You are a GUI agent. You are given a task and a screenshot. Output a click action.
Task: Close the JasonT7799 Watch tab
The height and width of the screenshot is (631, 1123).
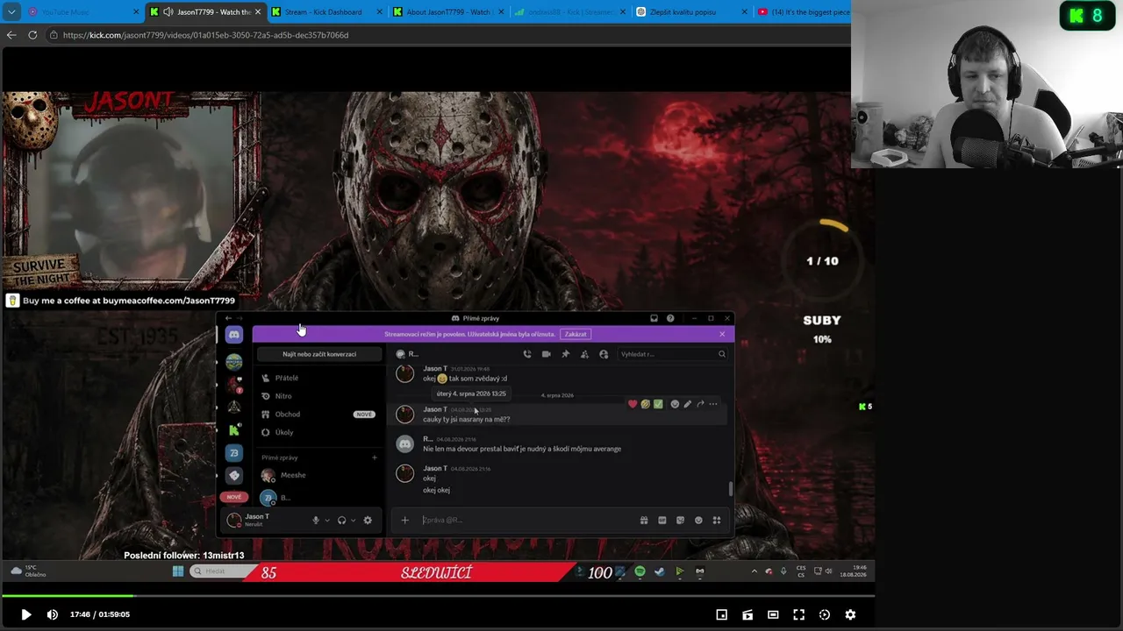click(x=258, y=12)
